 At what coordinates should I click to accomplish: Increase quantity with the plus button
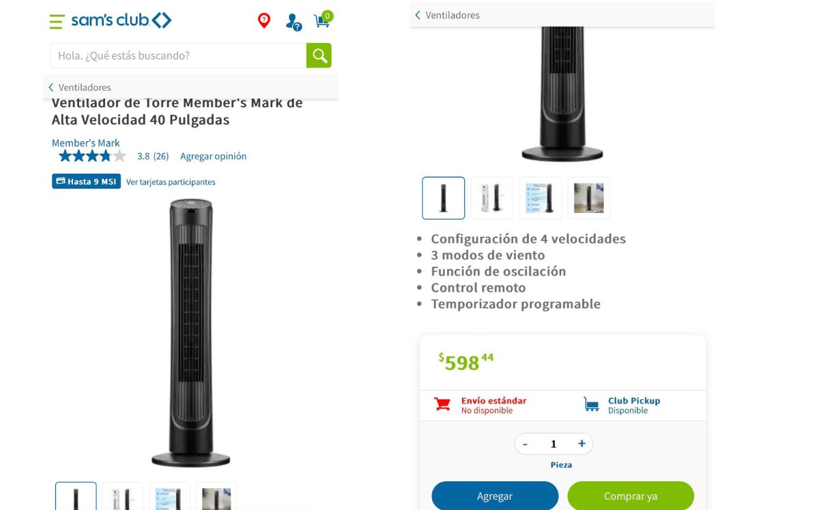(x=581, y=444)
